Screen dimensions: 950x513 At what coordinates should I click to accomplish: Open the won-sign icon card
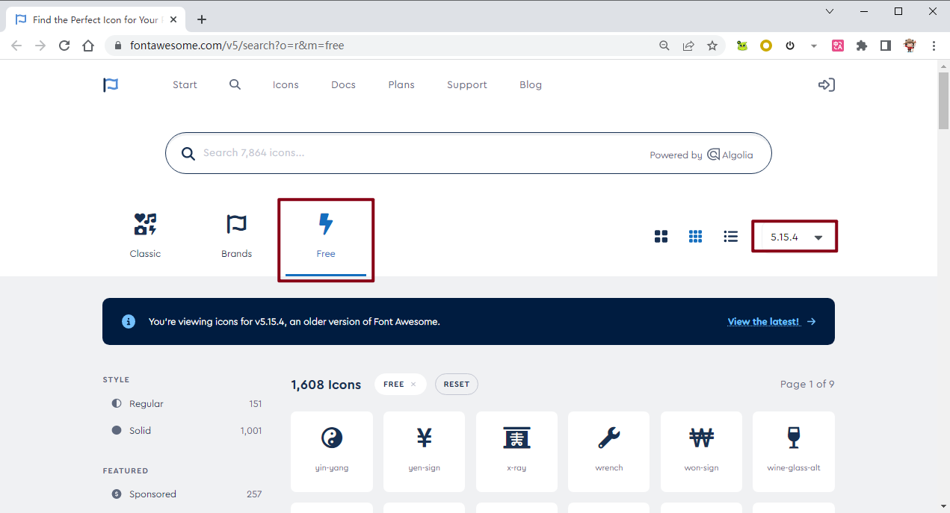click(x=701, y=452)
